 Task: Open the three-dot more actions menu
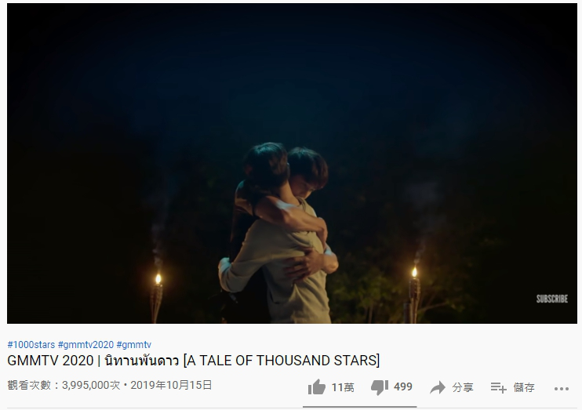click(562, 389)
